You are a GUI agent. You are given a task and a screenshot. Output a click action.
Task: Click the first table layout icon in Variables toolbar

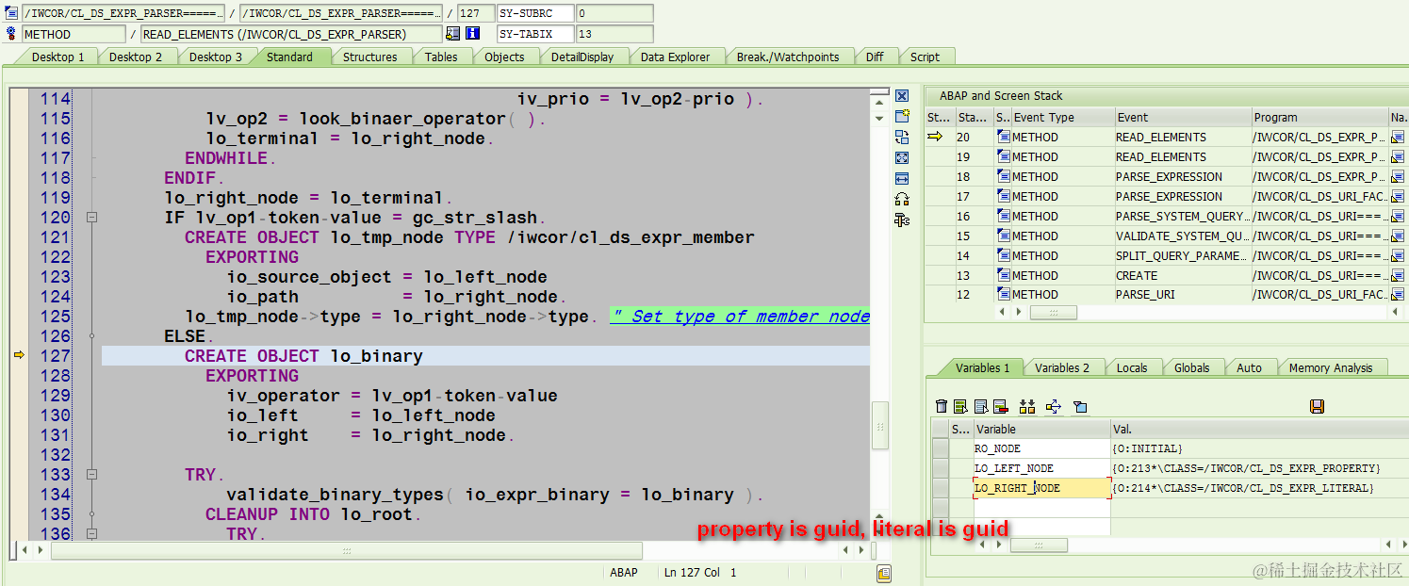[x=960, y=406]
